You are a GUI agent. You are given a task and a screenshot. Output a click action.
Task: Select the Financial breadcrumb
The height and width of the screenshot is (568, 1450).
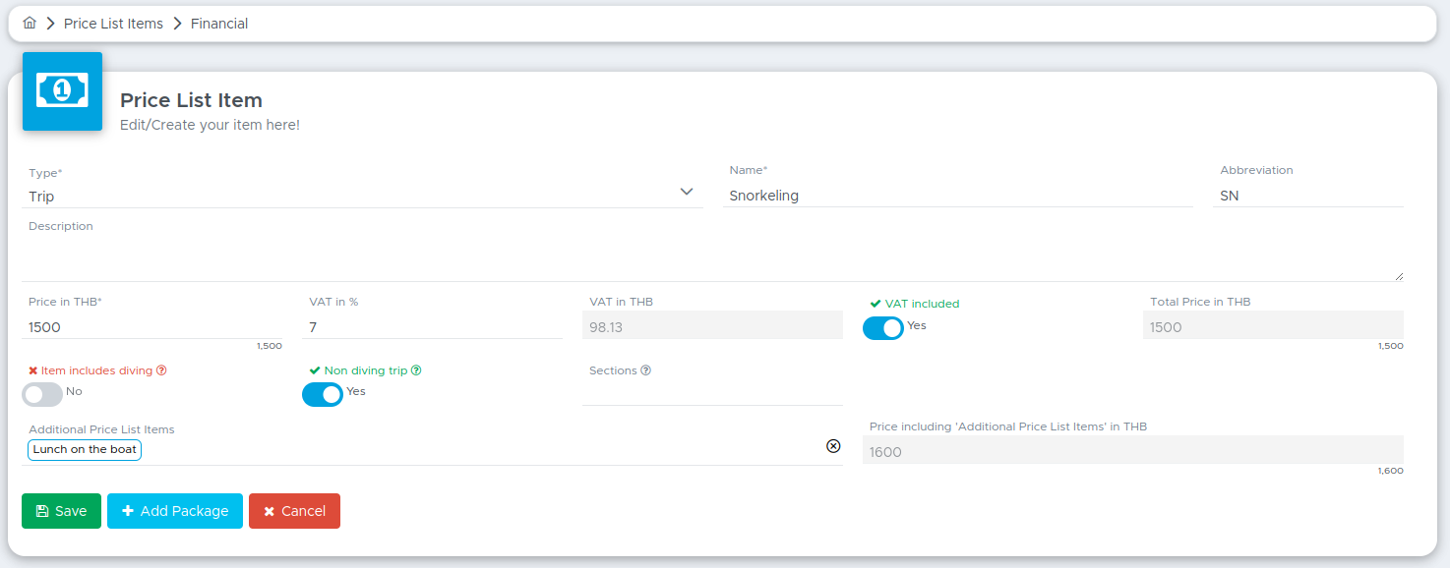219,23
